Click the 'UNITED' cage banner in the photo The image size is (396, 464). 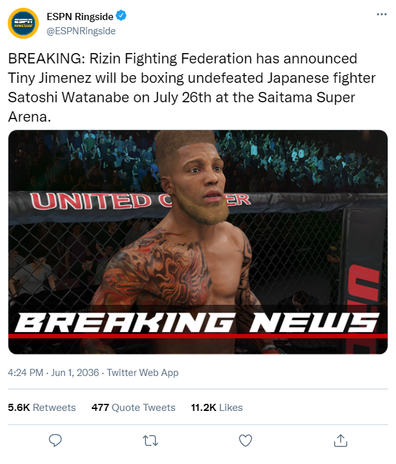(x=91, y=201)
